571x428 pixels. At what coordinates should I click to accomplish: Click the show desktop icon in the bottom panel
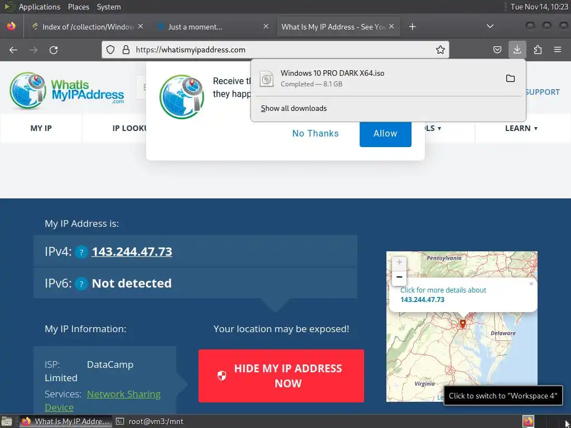click(7, 421)
